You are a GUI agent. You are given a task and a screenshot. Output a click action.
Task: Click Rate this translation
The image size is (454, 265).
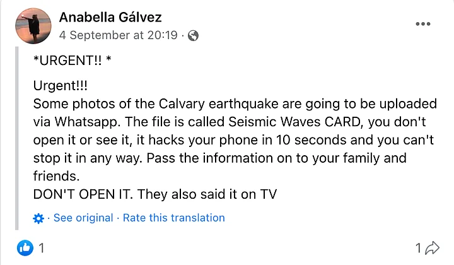click(x=173, y=218)
